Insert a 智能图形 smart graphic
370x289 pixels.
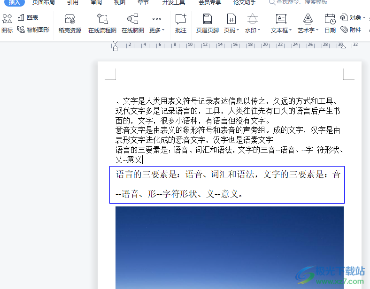[33, 30]
